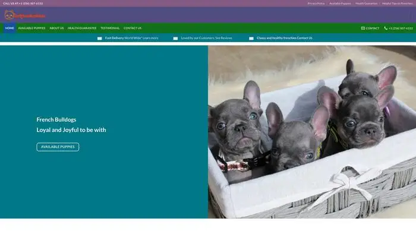The image size is (416, 234).
Task: Open the Available Puppies top bar link
Action: coord(340,4)
